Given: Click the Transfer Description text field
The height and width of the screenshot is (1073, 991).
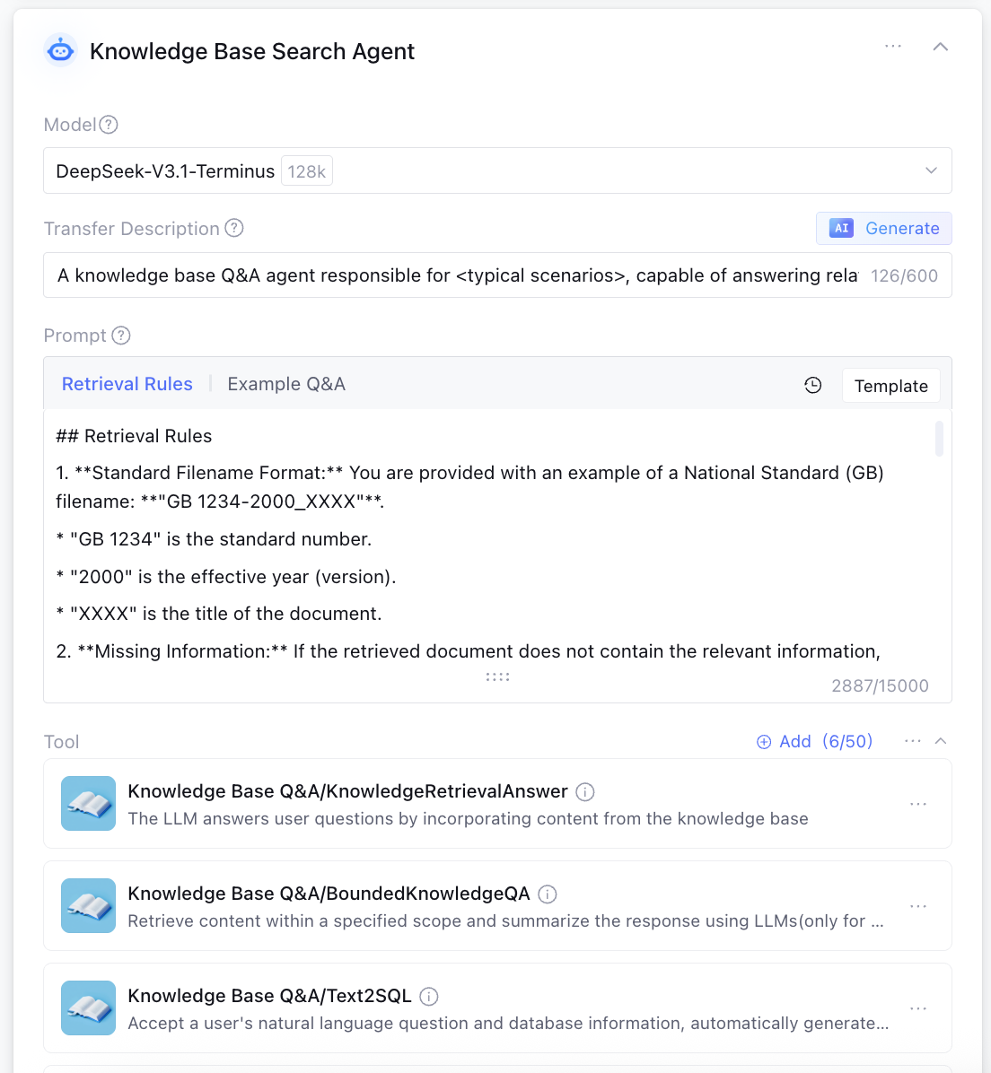Looking at the screenshot, I should pyautogui.click(x=458, y=275).
